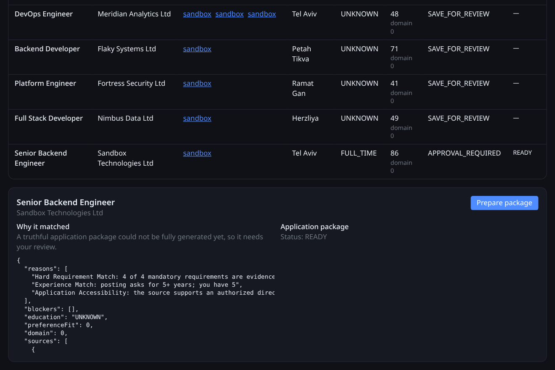Open the middle sandbox link for Meridian Analytics
Image resolution: width=555 pixels, height=370 pixels.
click(x=230, y=14)
